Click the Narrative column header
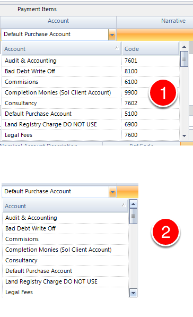The image size is (193, 317). tap(173, 21)
